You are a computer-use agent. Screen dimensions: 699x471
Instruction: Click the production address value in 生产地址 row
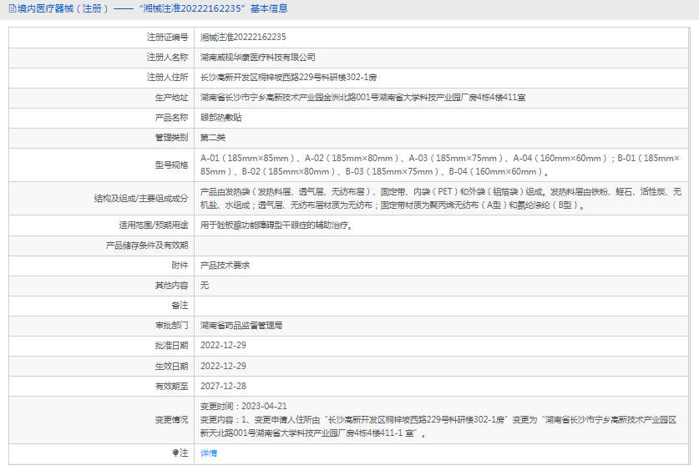click(x=362, y=97)
